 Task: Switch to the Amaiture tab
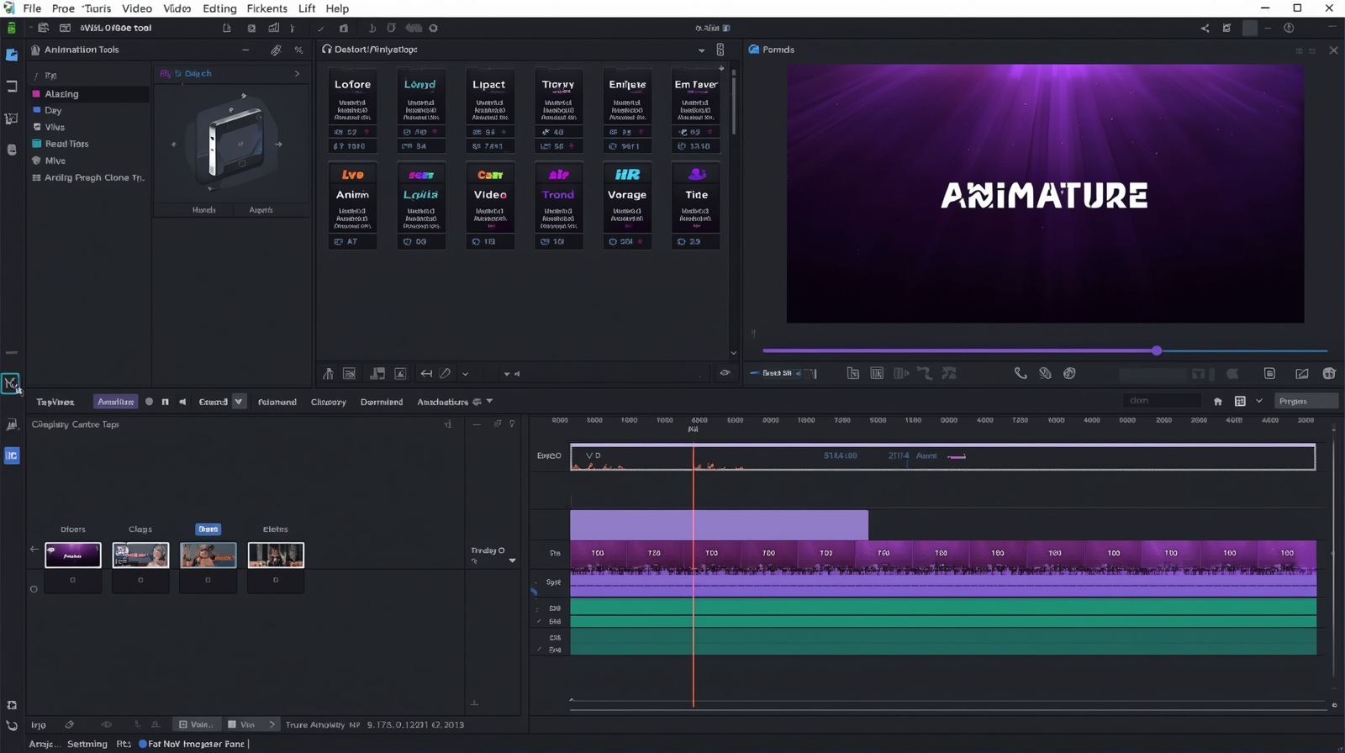click(115, 402)
